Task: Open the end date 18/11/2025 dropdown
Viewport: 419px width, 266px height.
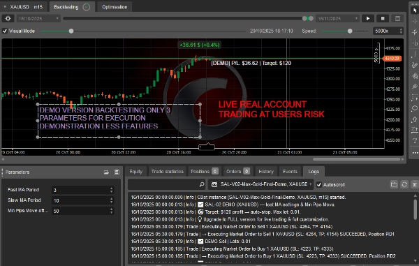Action: tap(337, 18)
